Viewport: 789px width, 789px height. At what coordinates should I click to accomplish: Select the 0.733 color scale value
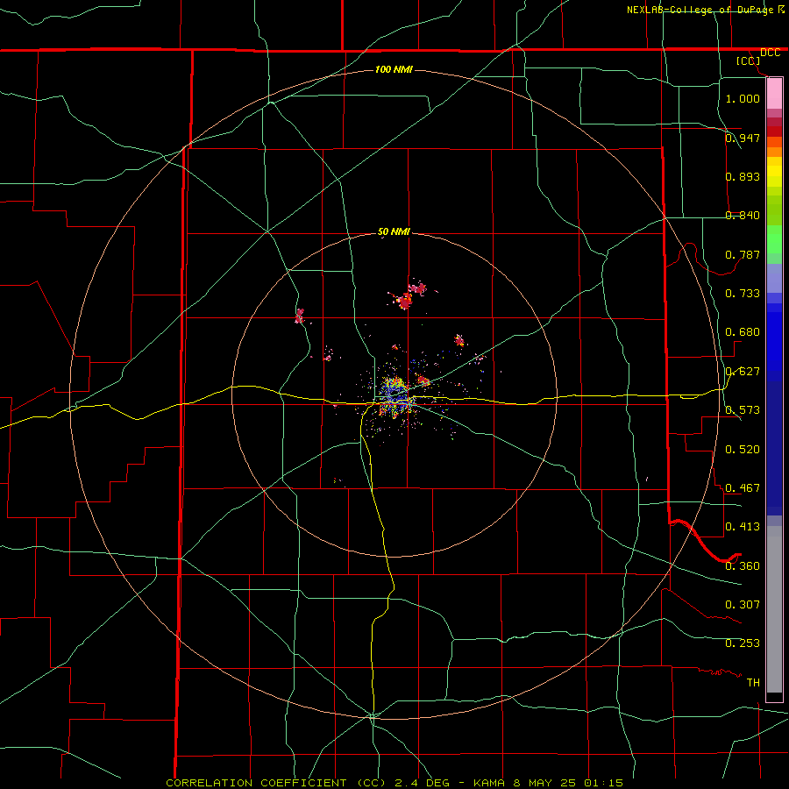(743, 294)
